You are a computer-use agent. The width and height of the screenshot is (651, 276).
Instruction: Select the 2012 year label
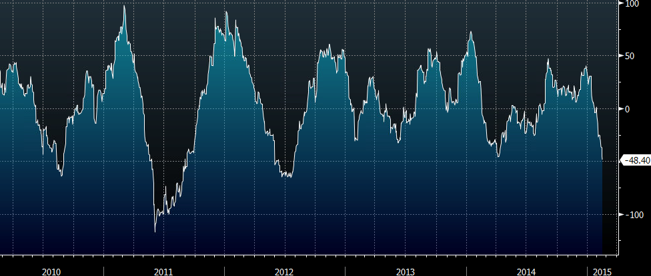coord(284,272)
